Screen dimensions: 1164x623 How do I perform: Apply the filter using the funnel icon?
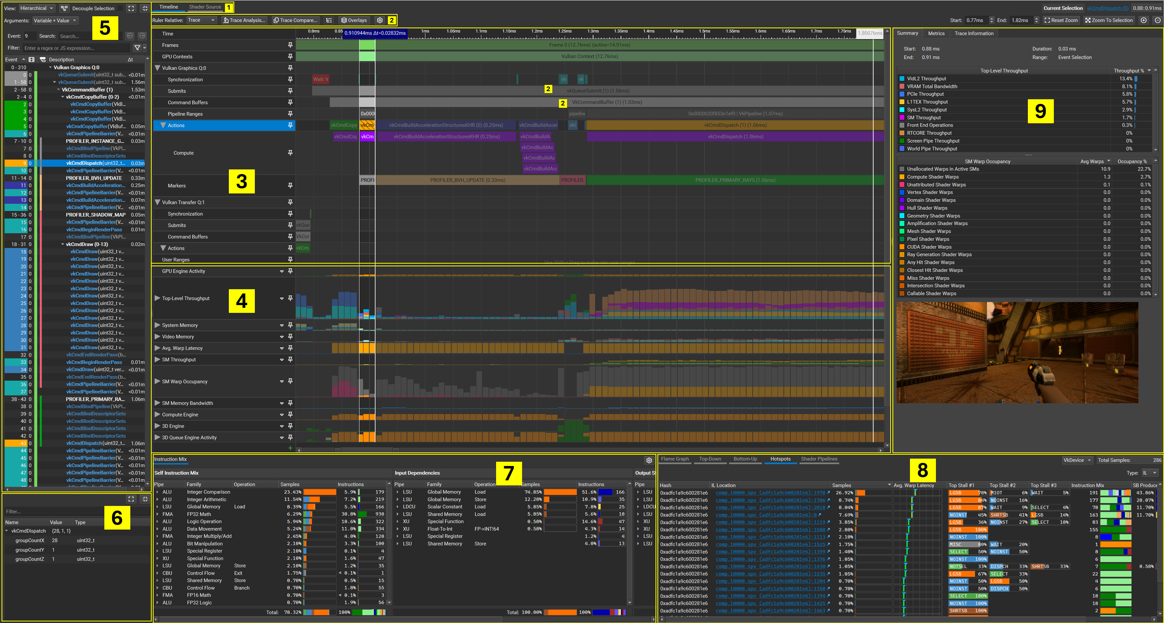[x=137, y=47]
